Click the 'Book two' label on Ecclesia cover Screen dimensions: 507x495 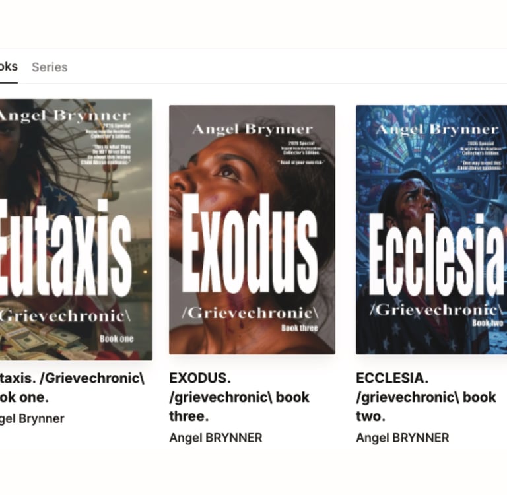488,323
